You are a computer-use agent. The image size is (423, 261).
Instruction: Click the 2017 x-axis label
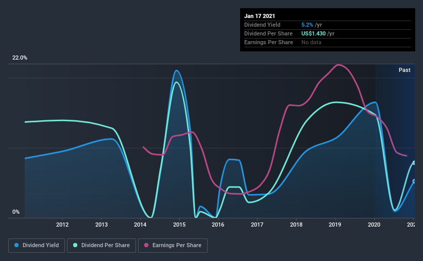257,225
